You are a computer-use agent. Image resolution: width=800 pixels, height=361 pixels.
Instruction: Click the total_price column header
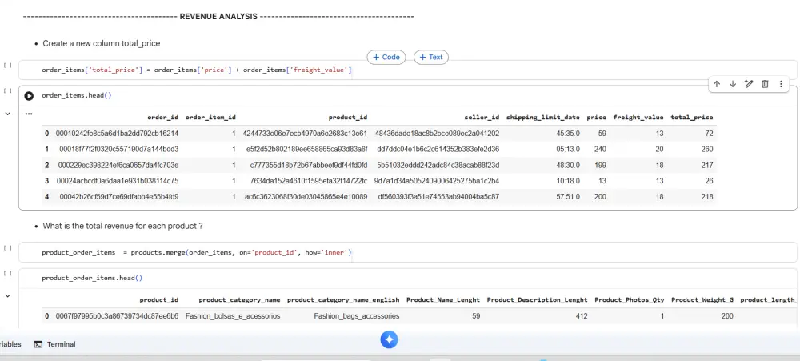click(x=692, y=118)
